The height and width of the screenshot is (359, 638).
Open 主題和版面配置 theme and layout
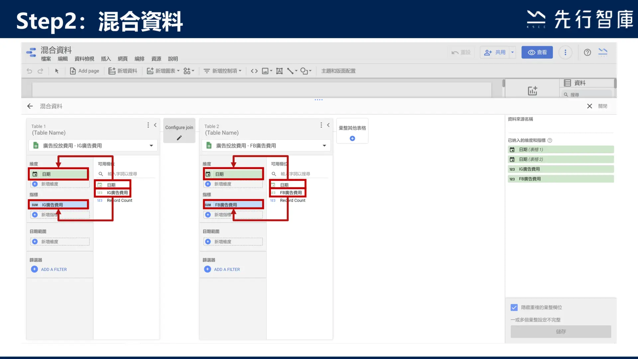338,71
